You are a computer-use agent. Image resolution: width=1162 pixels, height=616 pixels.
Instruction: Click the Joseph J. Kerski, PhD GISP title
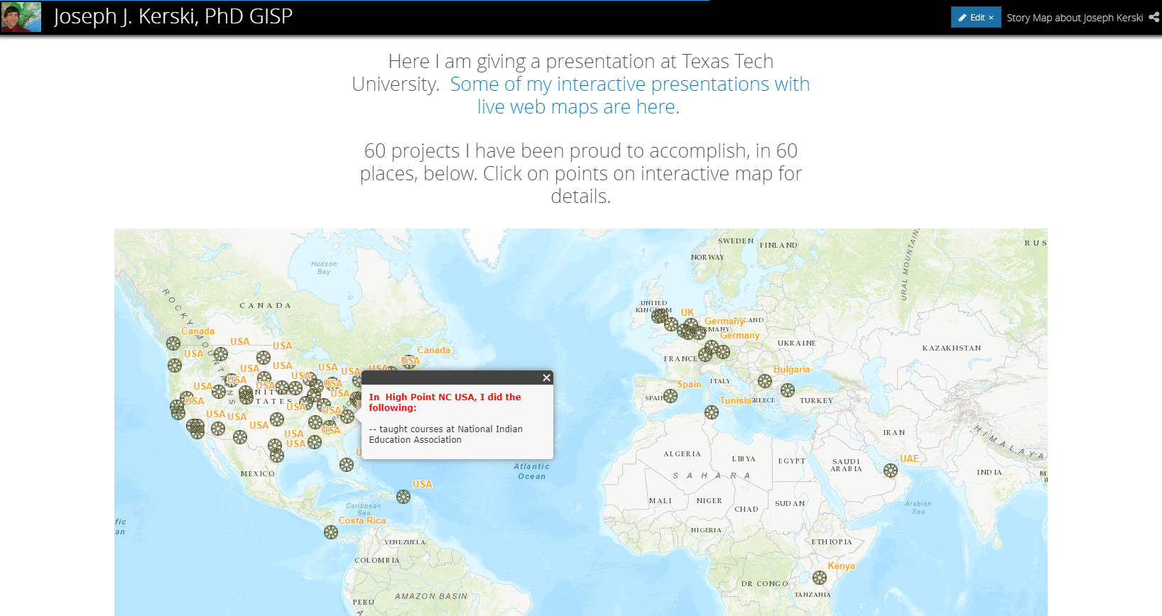(x=173, y=16)
